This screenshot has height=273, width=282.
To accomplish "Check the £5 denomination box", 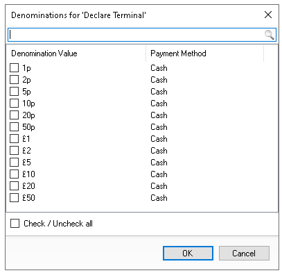I will 15,163.
